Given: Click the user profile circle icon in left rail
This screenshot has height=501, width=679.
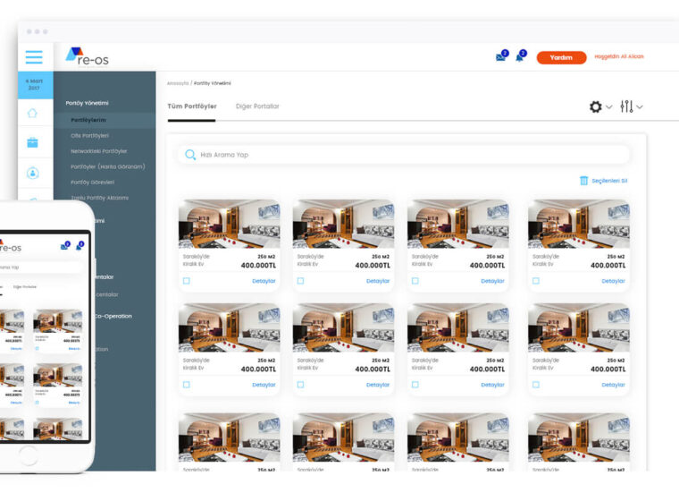Looking at the screenshot, I should 34,173.
